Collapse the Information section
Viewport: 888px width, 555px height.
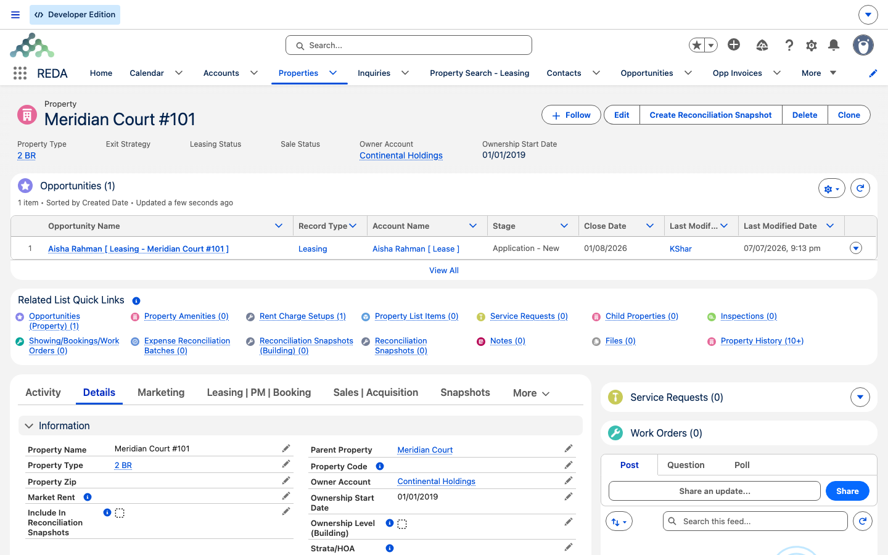[x=29, y=425]
